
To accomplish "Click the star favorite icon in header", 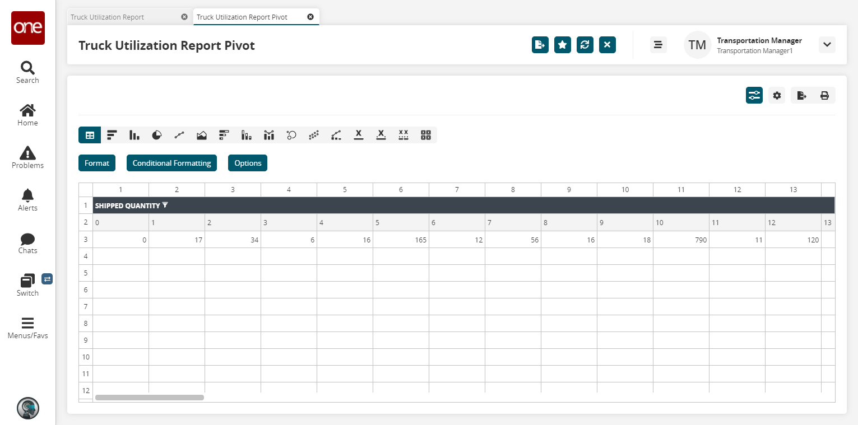I will point(563,45).
